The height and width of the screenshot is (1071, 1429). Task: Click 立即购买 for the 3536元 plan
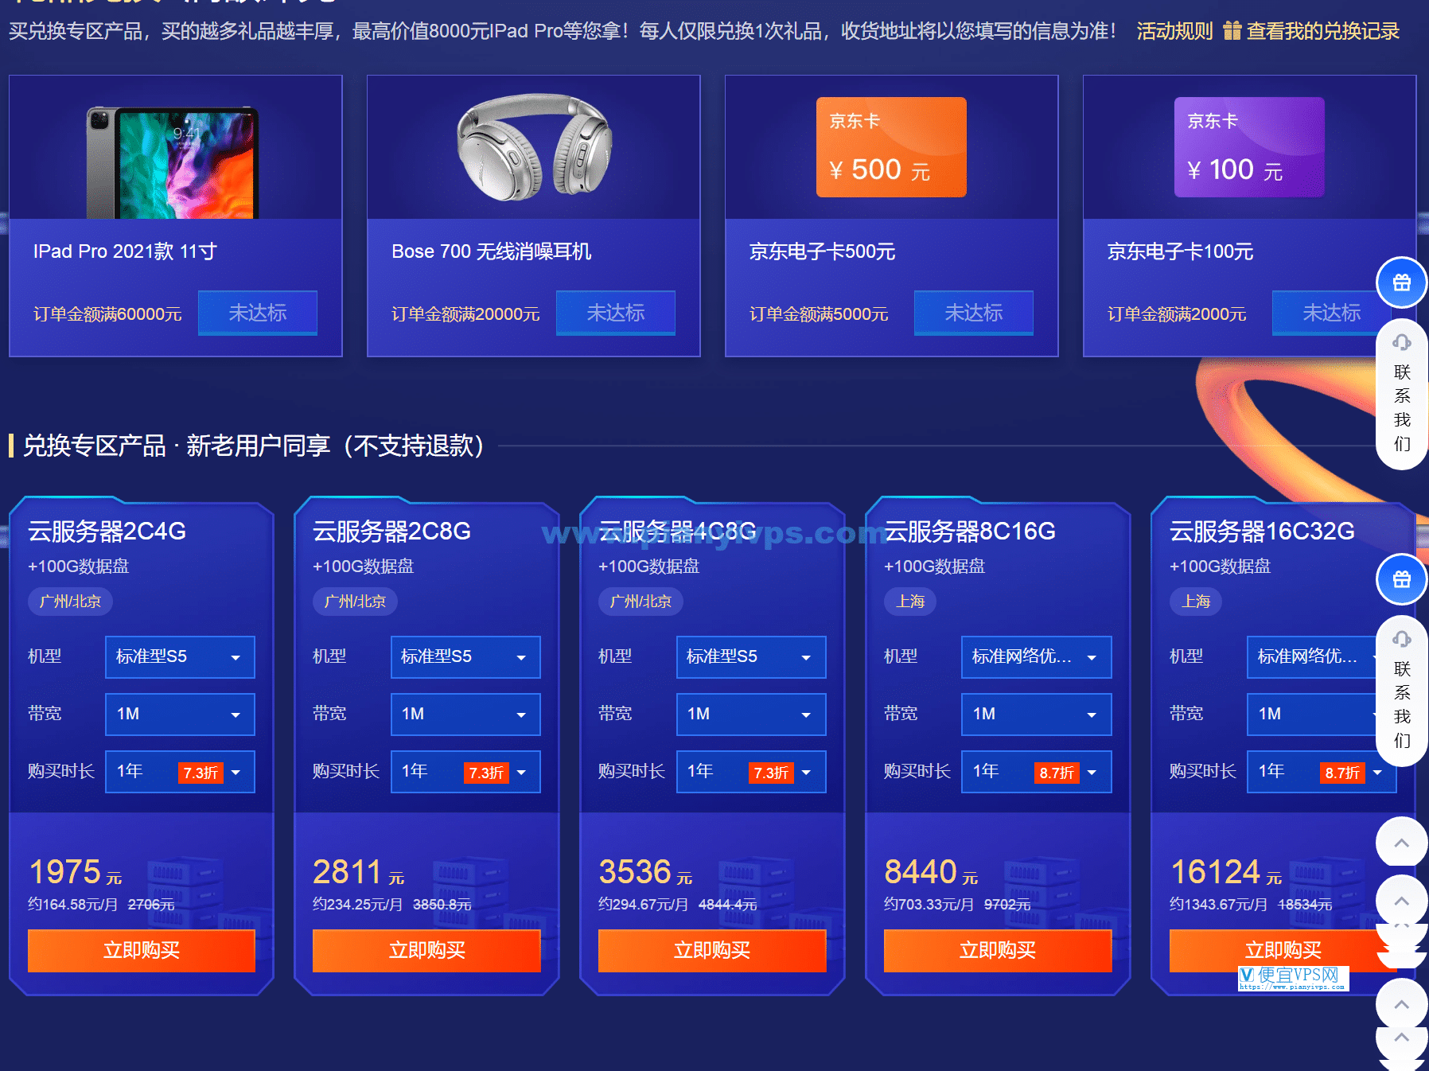point(712,951)
